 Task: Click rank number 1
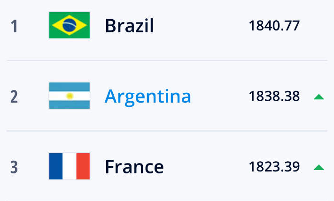click(14, 26)
